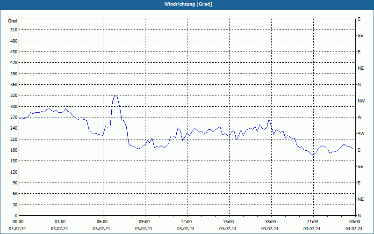Click the 240 degree axis label

coord(14,128)
